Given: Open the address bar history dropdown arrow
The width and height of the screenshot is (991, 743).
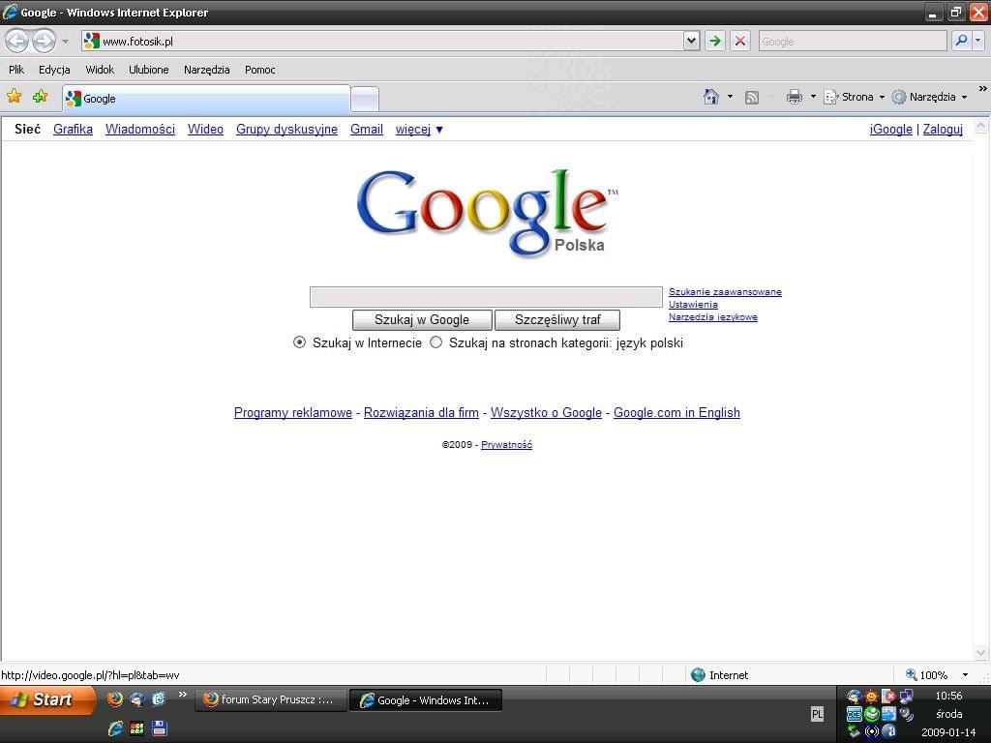Looking at the screenshot, I should (x=691, y=41).
